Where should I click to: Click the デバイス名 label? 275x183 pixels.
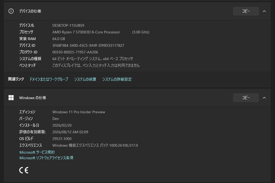coord(27,25)
